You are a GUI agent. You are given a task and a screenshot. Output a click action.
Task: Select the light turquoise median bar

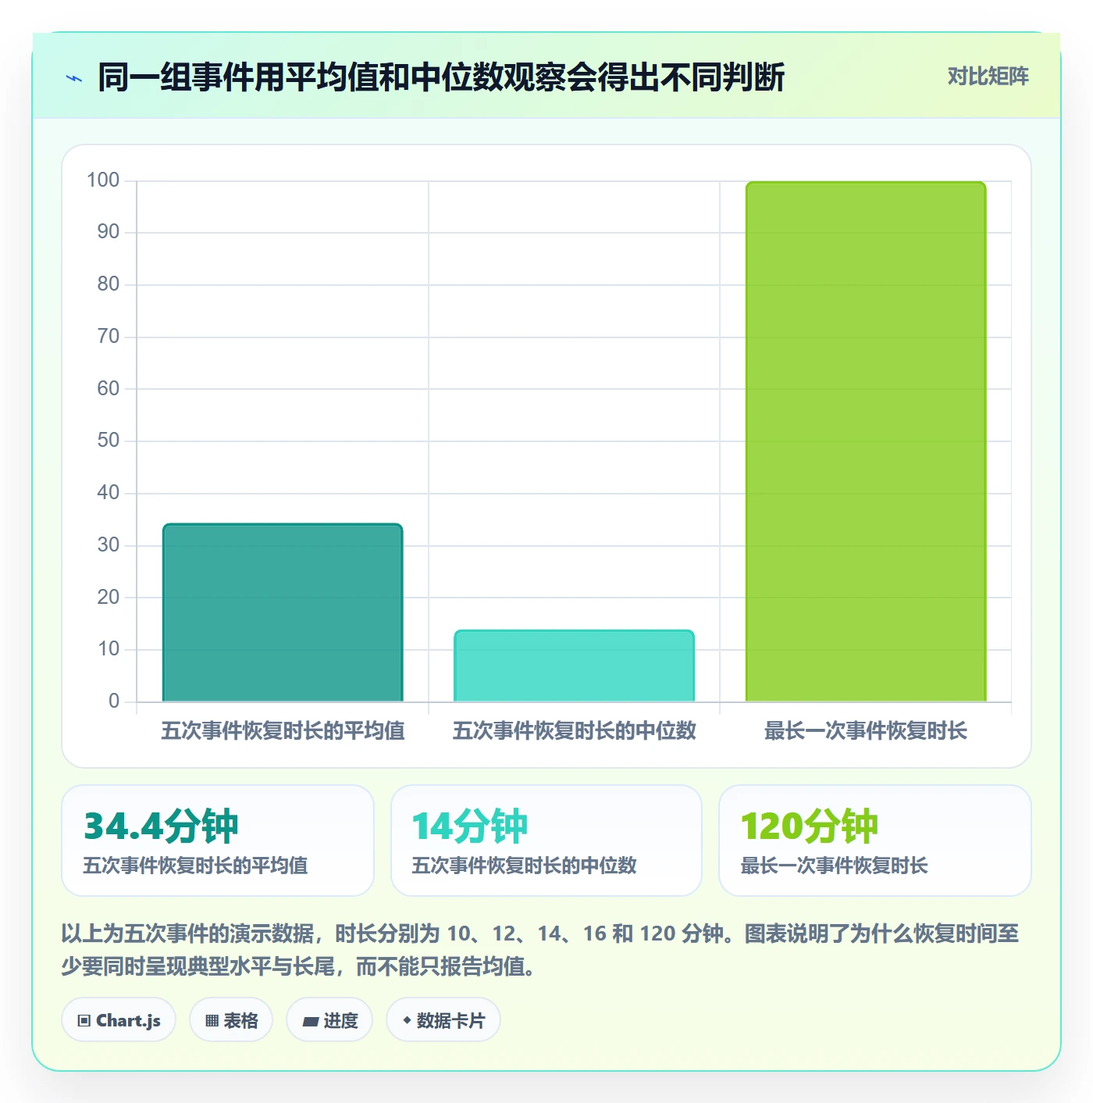(574, 666)
